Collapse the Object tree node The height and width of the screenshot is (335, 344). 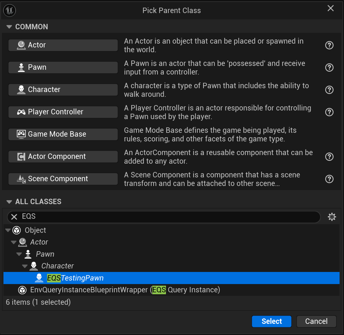(x=8, y=230)
